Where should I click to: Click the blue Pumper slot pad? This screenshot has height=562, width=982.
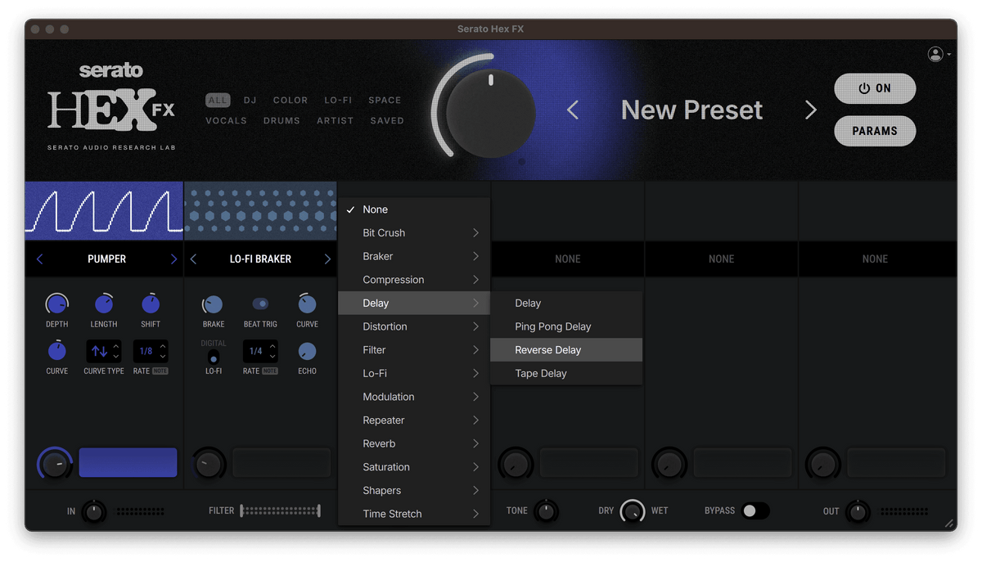click(x=128, y=462)
